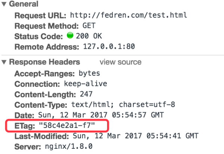Viewport: 224px width, 154px height.
Task: Select the Remote Address 127.0.0.1:80 value
Action: coord(109,46)
